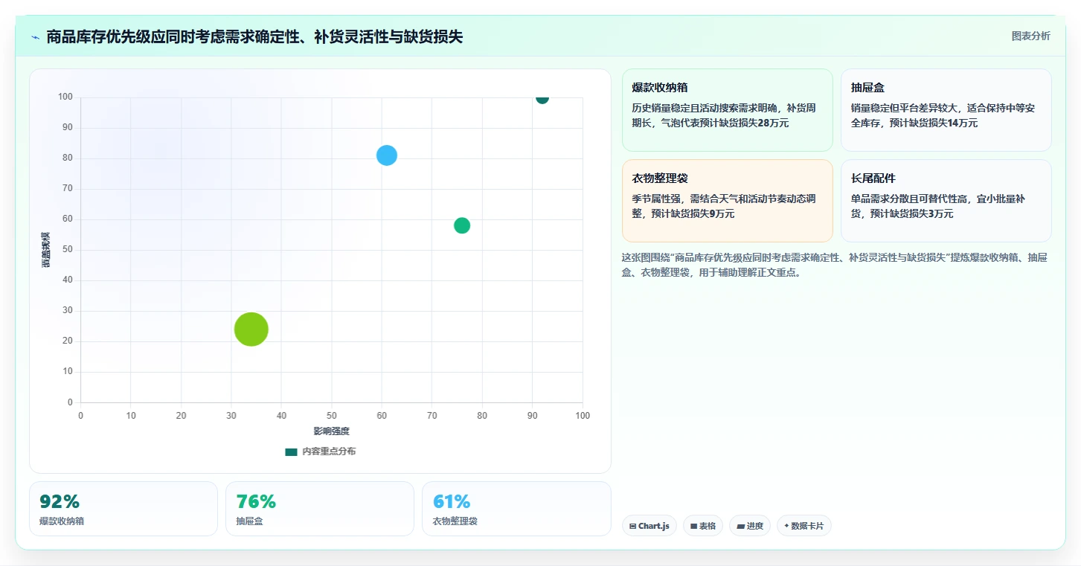Click the 内容重点分布 legend text
1081x566 pixels.
point(329,451)
